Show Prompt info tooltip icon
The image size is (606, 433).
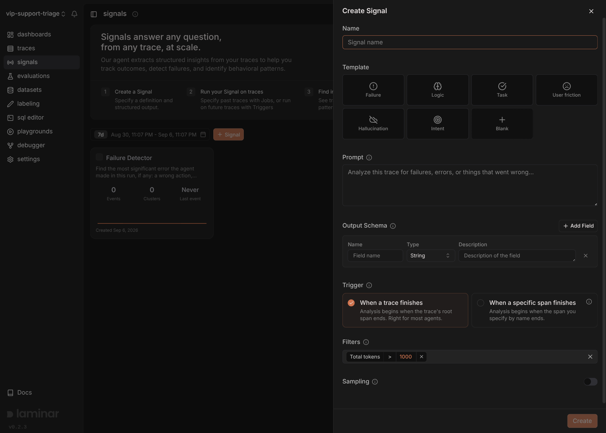(369, 158)
